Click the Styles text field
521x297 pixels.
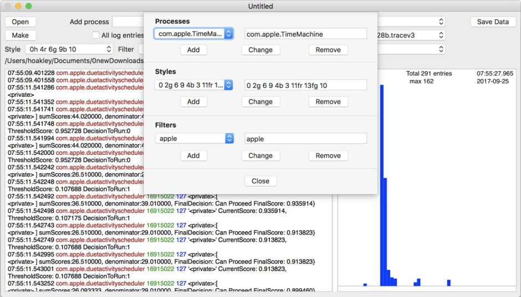click(x=305, y=85)
